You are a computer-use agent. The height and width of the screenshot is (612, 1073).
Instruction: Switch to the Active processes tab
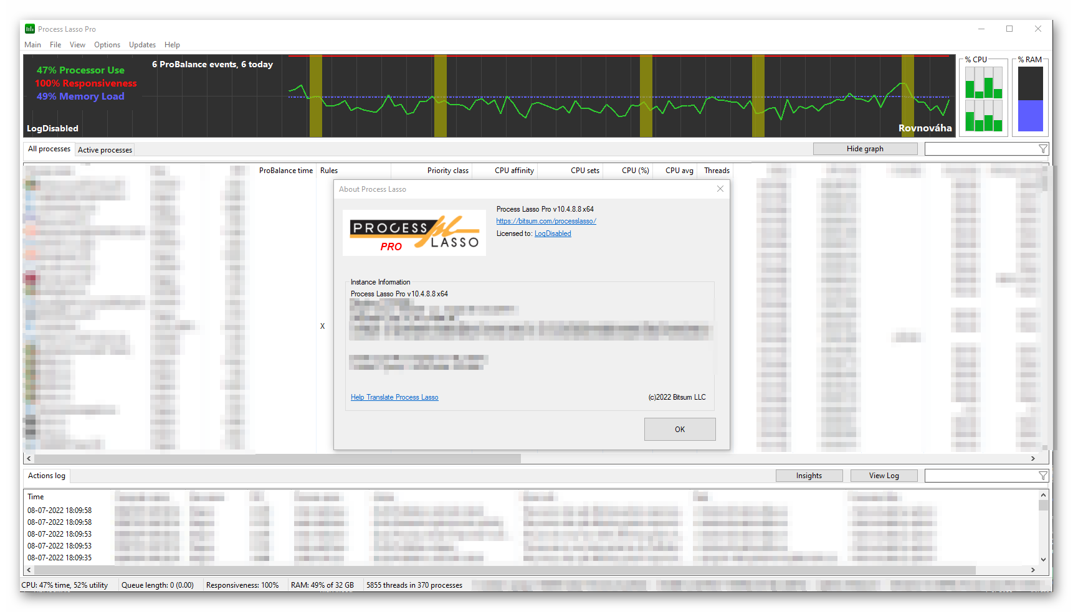click(x=105, y=150)
